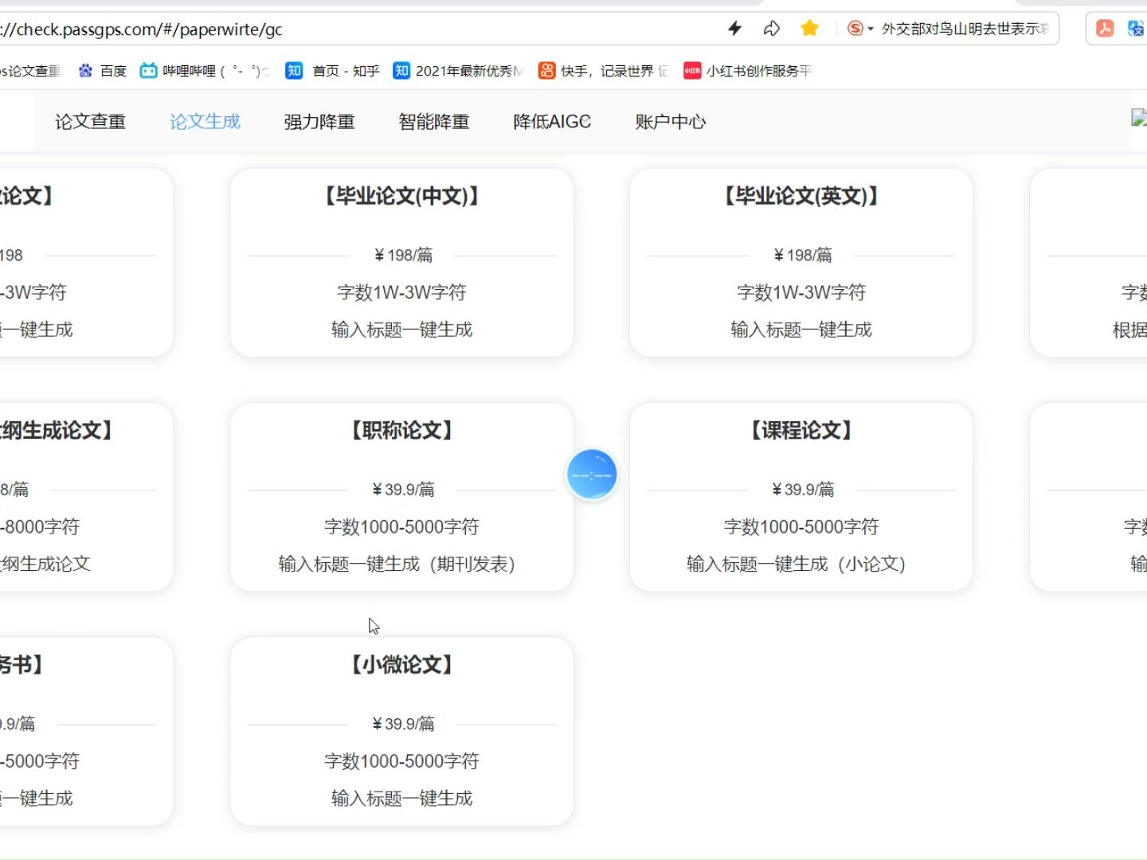1147x860 pixels.
Task: Select the 小微论文 card
Action: click(401, 731)
